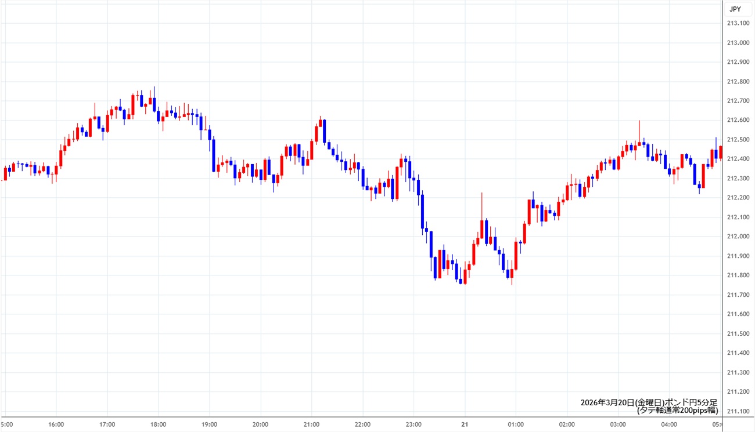The width and height of the screenshot is (755, 432).
Task: Click the tall blue candle just after 19:00
Action: 213,155
